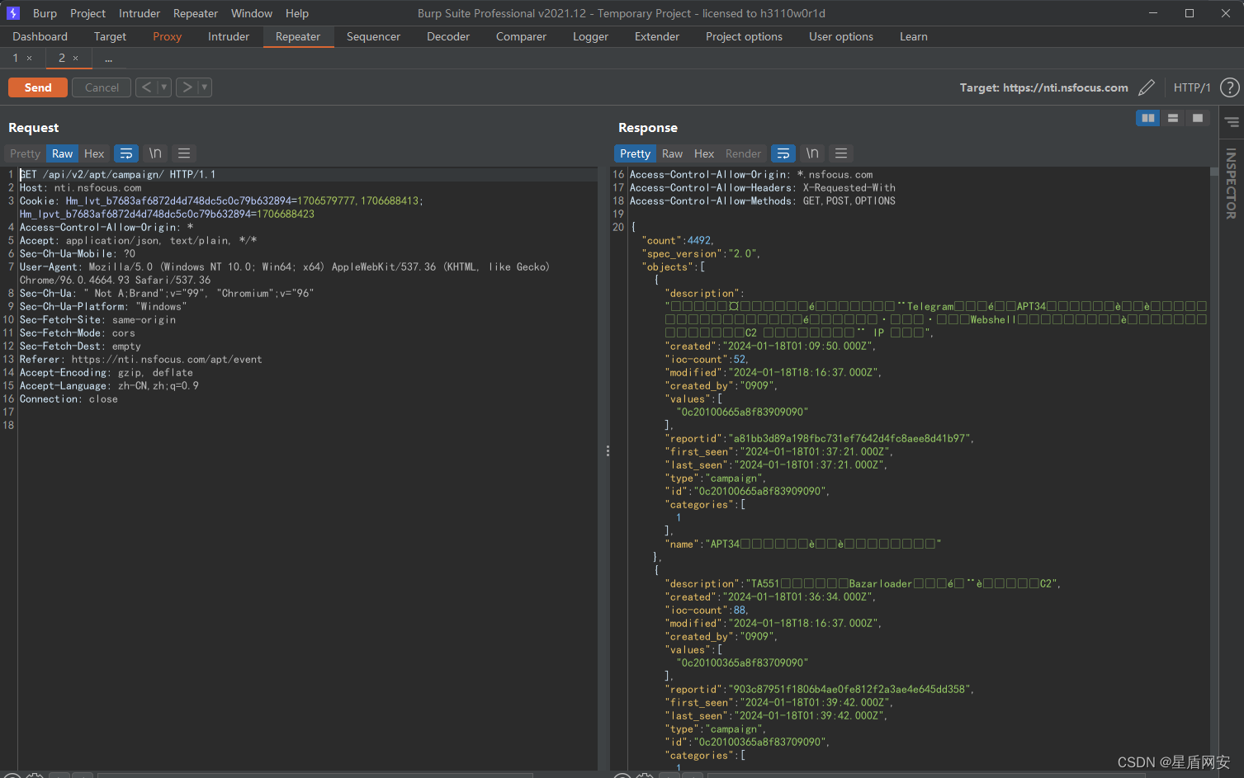Go back to previous request arrow

click(146, 87)
